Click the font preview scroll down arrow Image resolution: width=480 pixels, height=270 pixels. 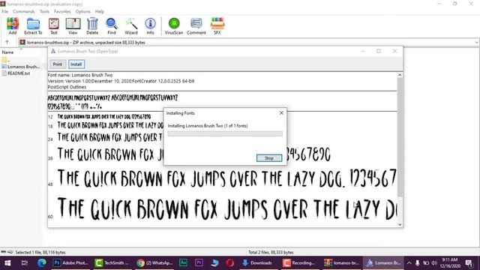(400, 224)
